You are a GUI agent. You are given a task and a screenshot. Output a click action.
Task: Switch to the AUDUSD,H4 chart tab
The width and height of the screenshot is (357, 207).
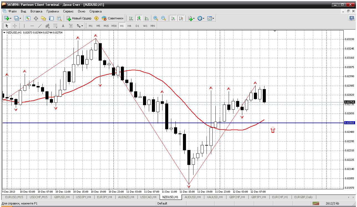[x=193, y=197]
